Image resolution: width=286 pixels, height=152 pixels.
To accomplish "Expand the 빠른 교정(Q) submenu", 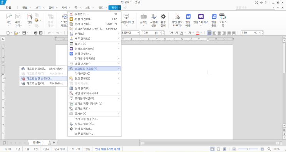I will [x=94, y=38].
